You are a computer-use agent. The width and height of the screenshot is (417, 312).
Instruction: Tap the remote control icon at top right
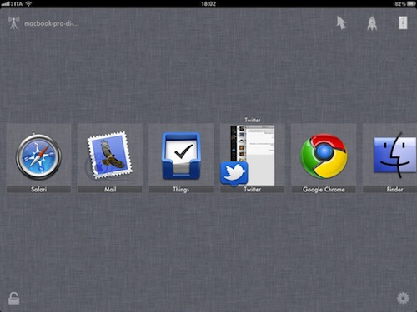point(403,22)
